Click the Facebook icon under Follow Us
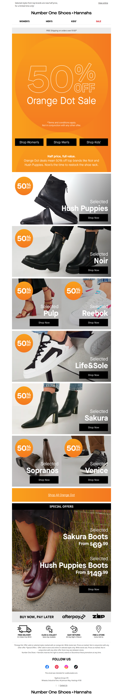Screen dimensions: 123x696 (x=47, y=667)
